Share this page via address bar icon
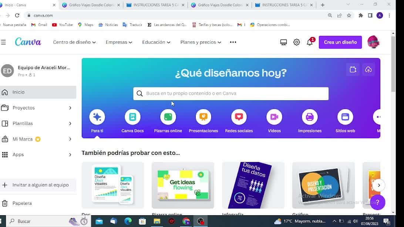404x227 pixels. (339, 16)
